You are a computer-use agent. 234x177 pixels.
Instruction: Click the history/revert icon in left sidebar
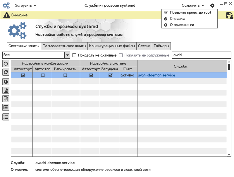(x=6, y=64)
